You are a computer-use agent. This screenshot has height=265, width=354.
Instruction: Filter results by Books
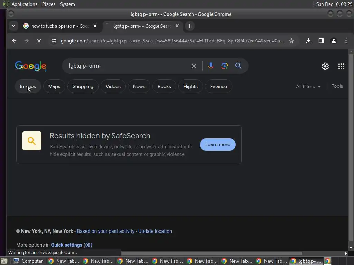click(164, 86)
